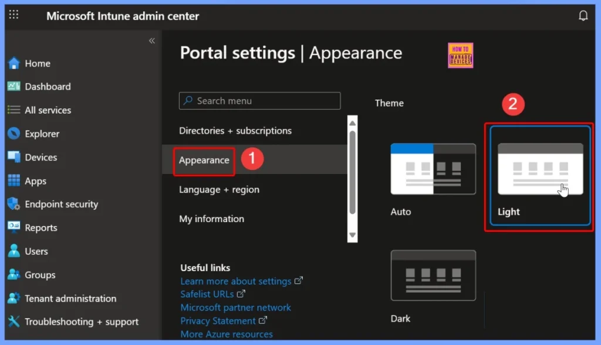This screenshot has width=601, height=345.
Task: Click the menu scrollbar up arrow
Action: 352,122
